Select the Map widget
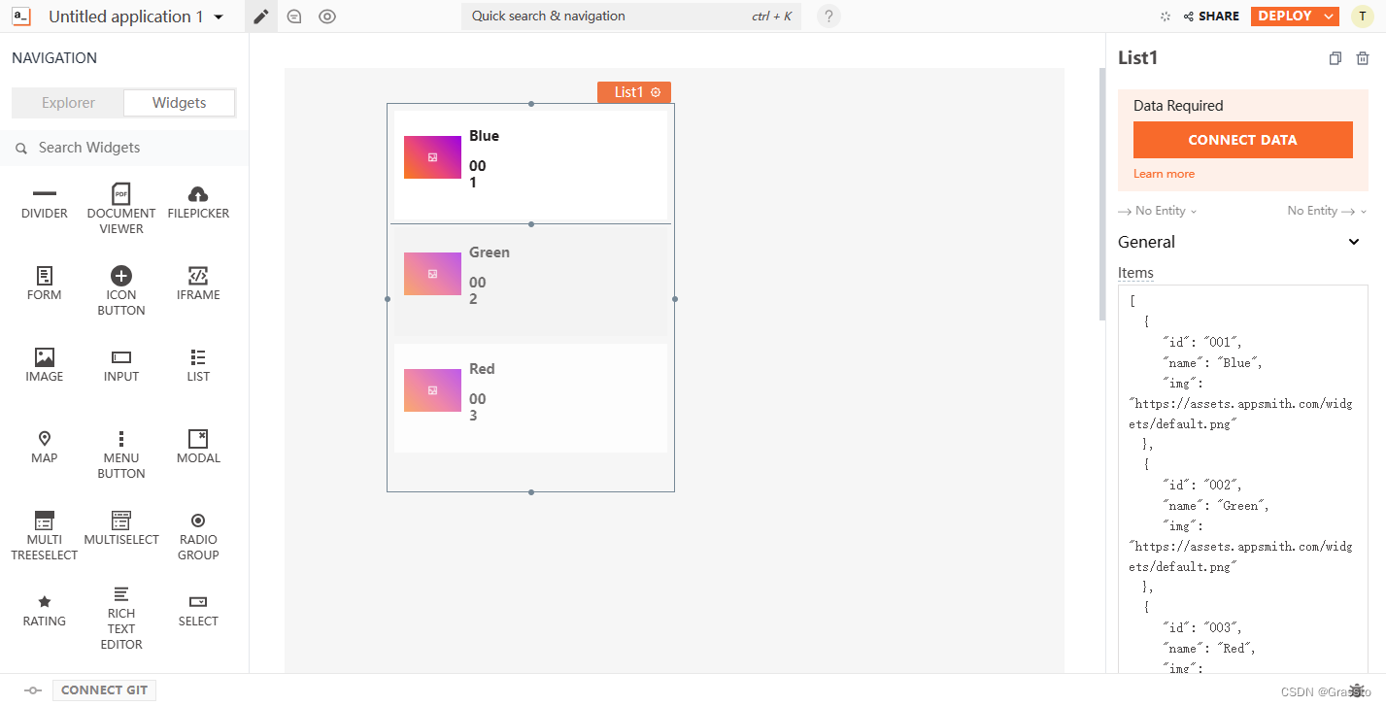The height and width of the screenshot is (706, 1386). point(45,447)
